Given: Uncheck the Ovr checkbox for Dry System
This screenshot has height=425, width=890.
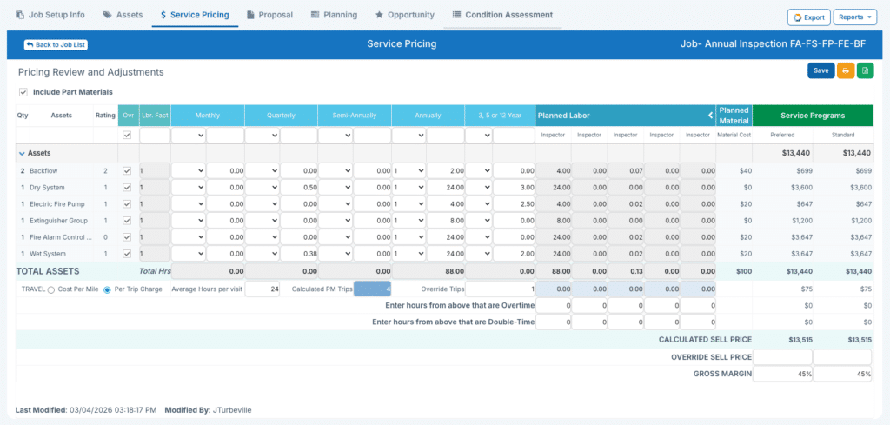Looking at the screenshot, I should tap(129, 188).
